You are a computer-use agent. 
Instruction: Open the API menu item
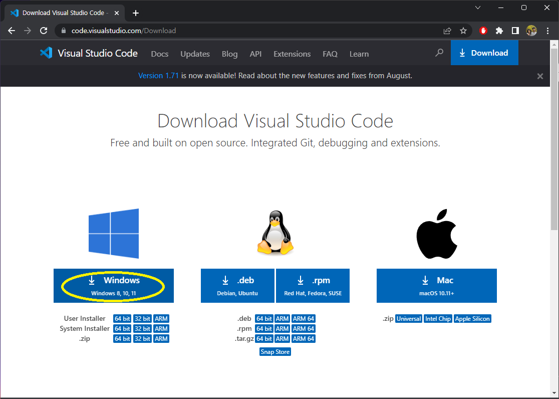tap(255, 54)
